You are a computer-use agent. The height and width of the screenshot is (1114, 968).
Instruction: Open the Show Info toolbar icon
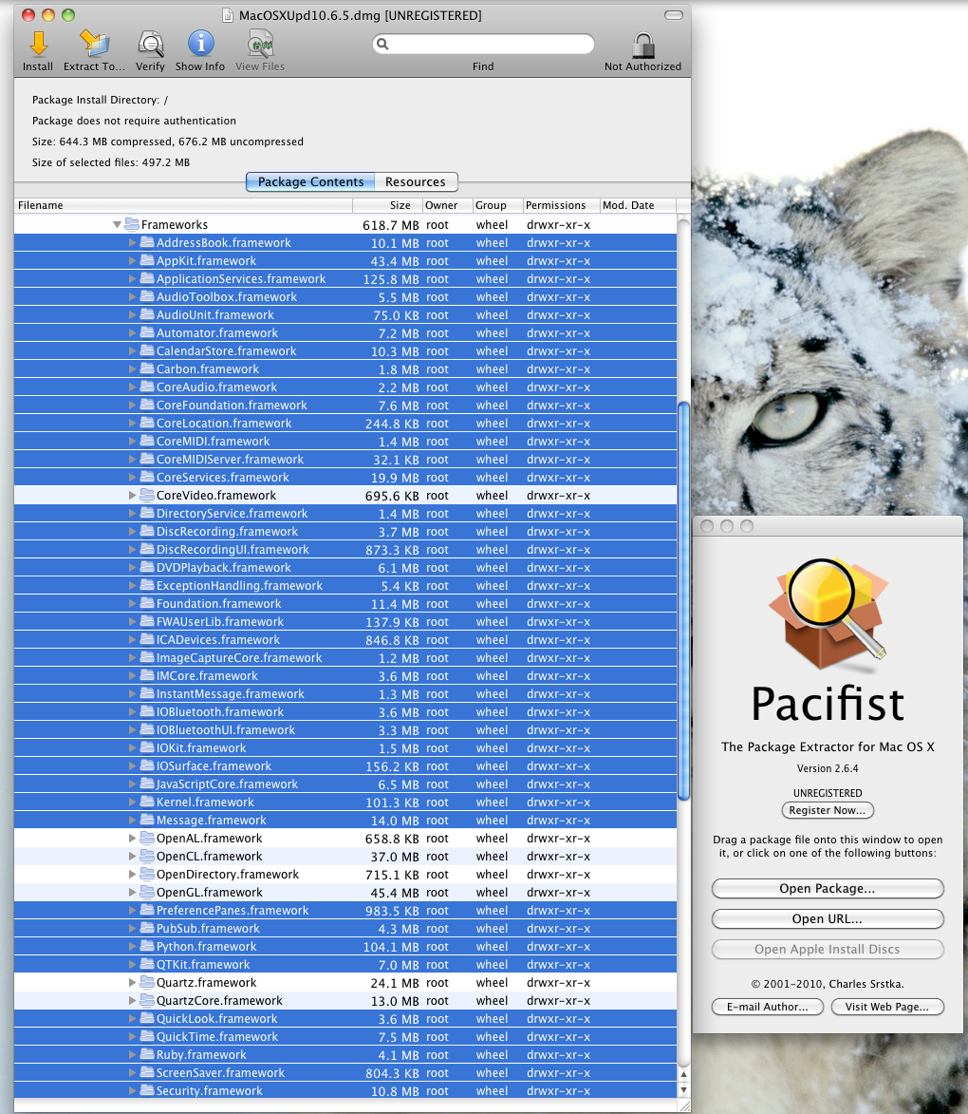tap(200, 44)
